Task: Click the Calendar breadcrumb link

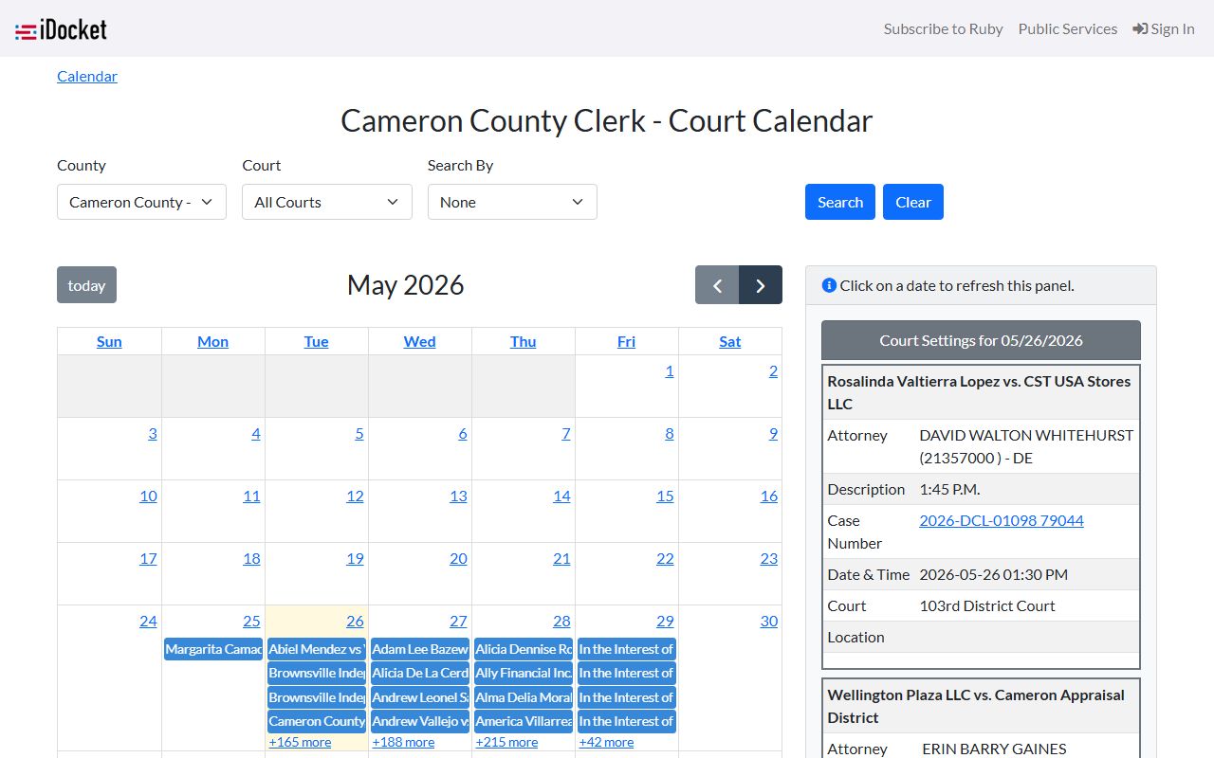Action: click(x=87, y=76)
